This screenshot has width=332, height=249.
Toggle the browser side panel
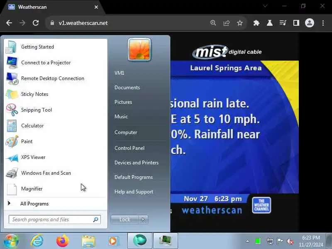(x=296, y=23)
